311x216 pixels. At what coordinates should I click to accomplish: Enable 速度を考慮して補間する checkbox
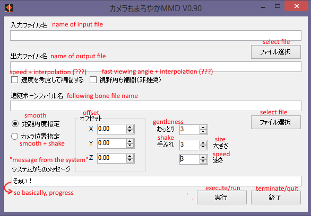click(x=14, y=80)
